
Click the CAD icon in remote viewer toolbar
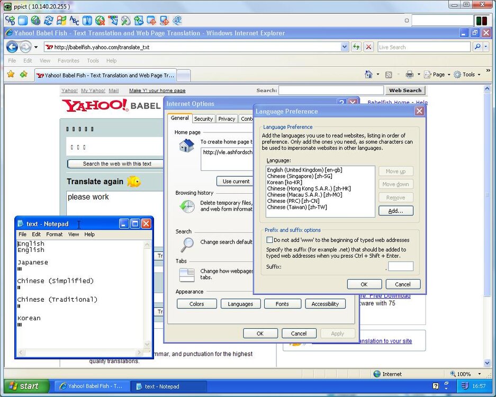pyautogui.click(x=10, y=21)
